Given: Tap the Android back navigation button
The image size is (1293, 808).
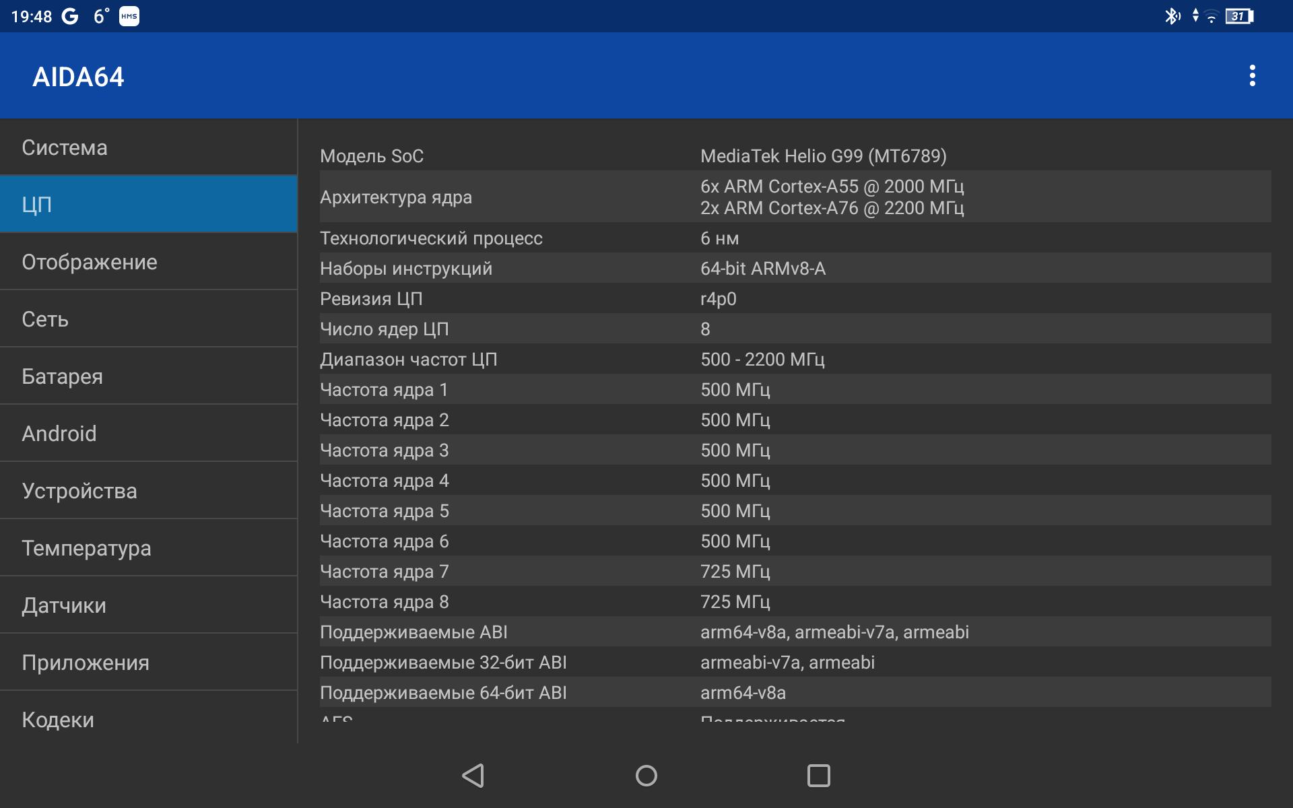Looking at the screenshot, I should click(x=473, y=776).
